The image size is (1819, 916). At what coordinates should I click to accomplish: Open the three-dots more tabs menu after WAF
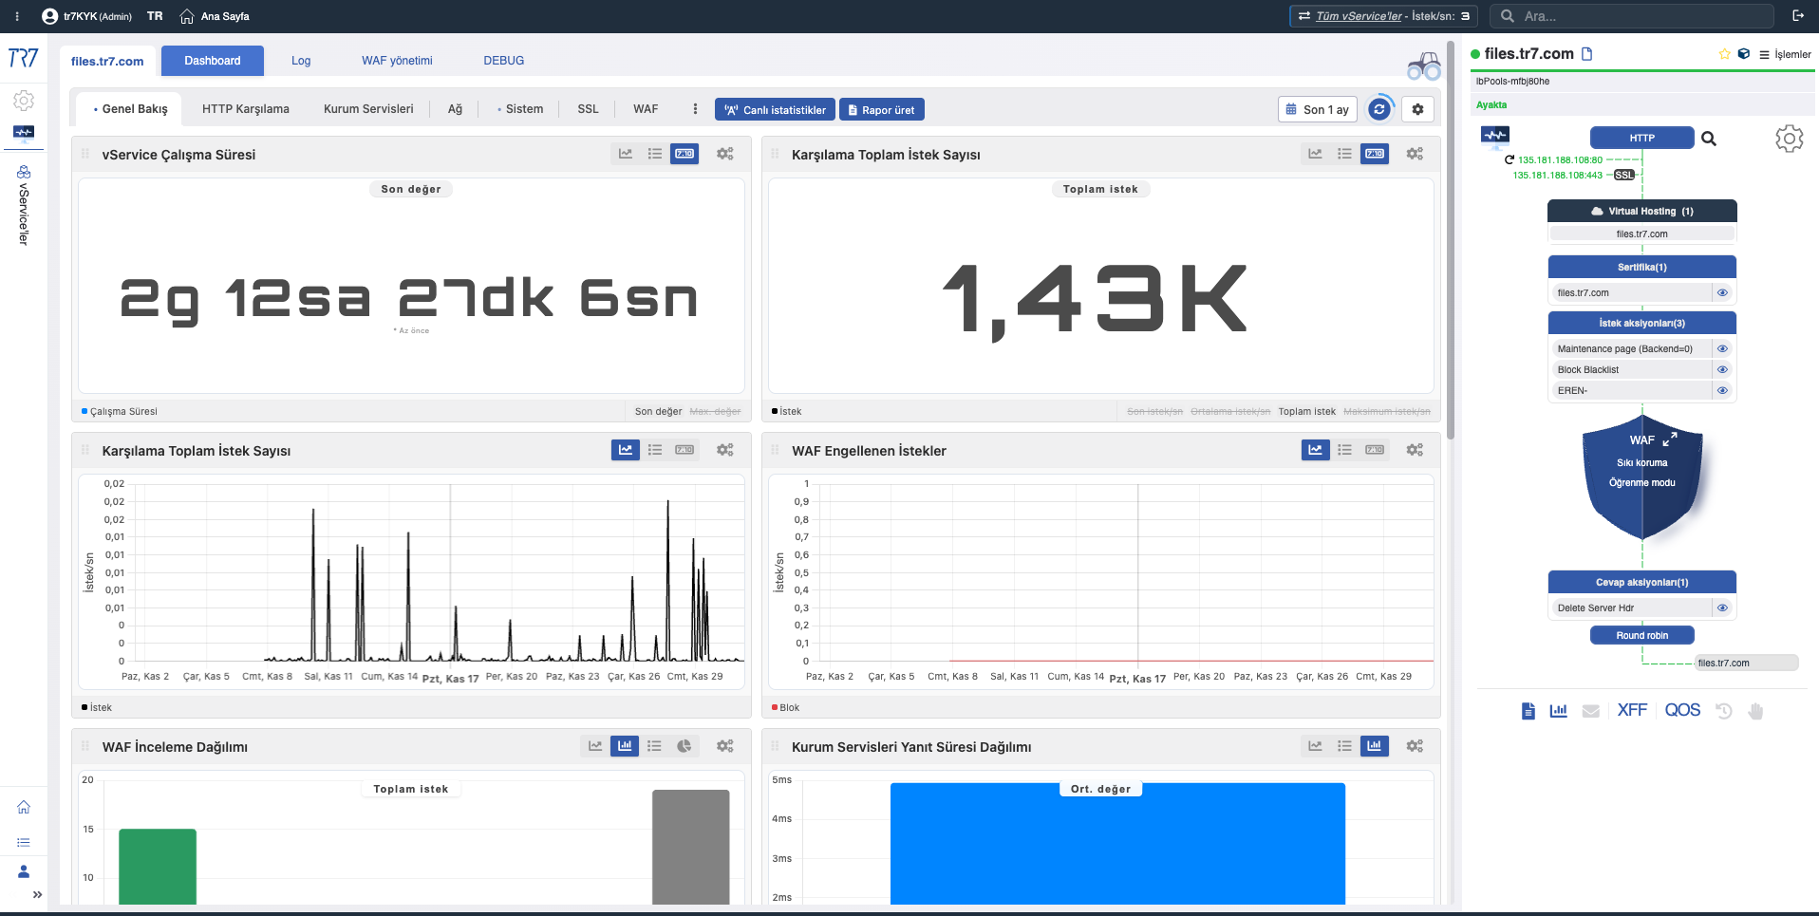tap(695, 109)
